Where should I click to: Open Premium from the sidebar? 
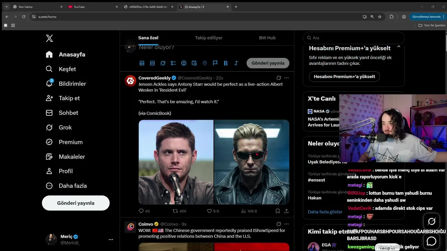coord(64,142)
